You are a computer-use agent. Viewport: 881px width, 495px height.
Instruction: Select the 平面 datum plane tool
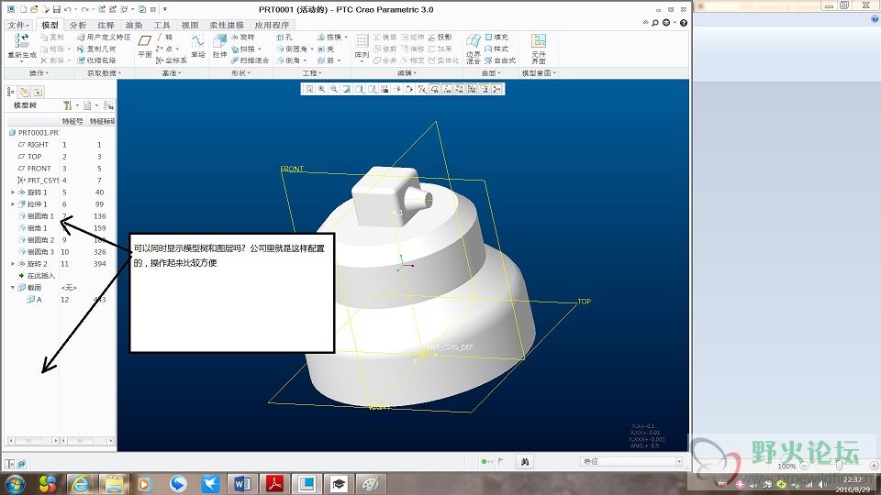pyautogui.click(x=145, y=46)
